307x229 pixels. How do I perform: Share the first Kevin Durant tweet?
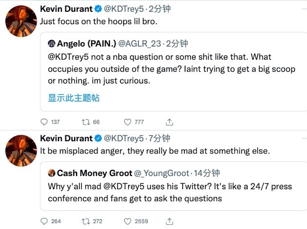coord(170,122)
